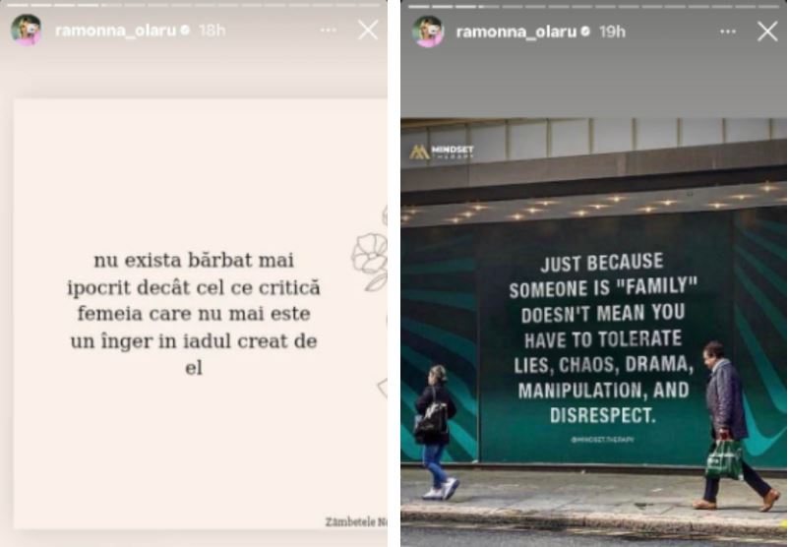Screen dimensions: 789x547
Task: Click the Zâmbetele watermark text
Action: (x=356, y=521)
